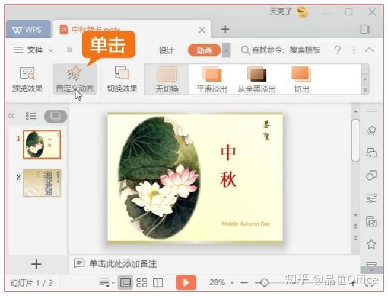388x296 pixels.
Task: Open sidebar image gallery icon
Action: tap(371, 221)
